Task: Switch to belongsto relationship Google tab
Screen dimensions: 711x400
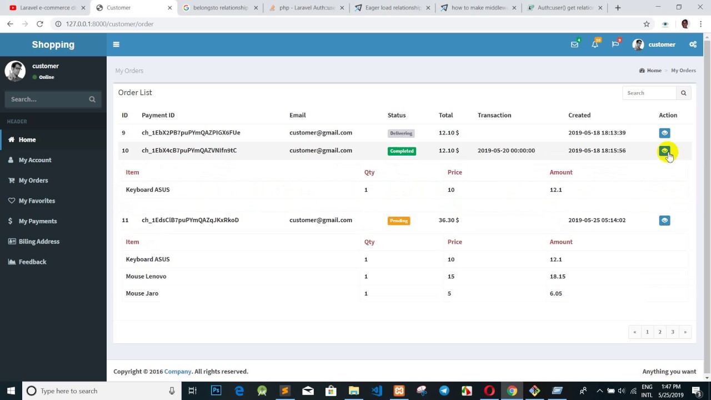Action: point(221,8)
